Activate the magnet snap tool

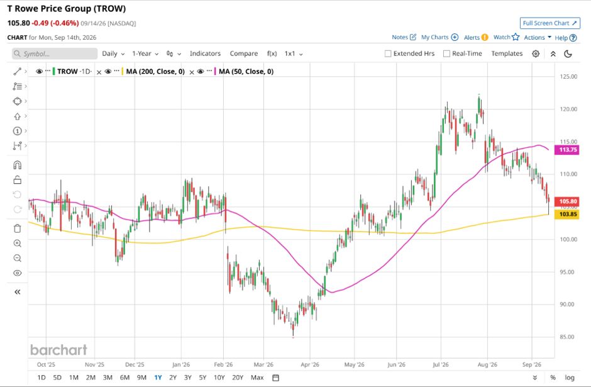tap(18, 165)
